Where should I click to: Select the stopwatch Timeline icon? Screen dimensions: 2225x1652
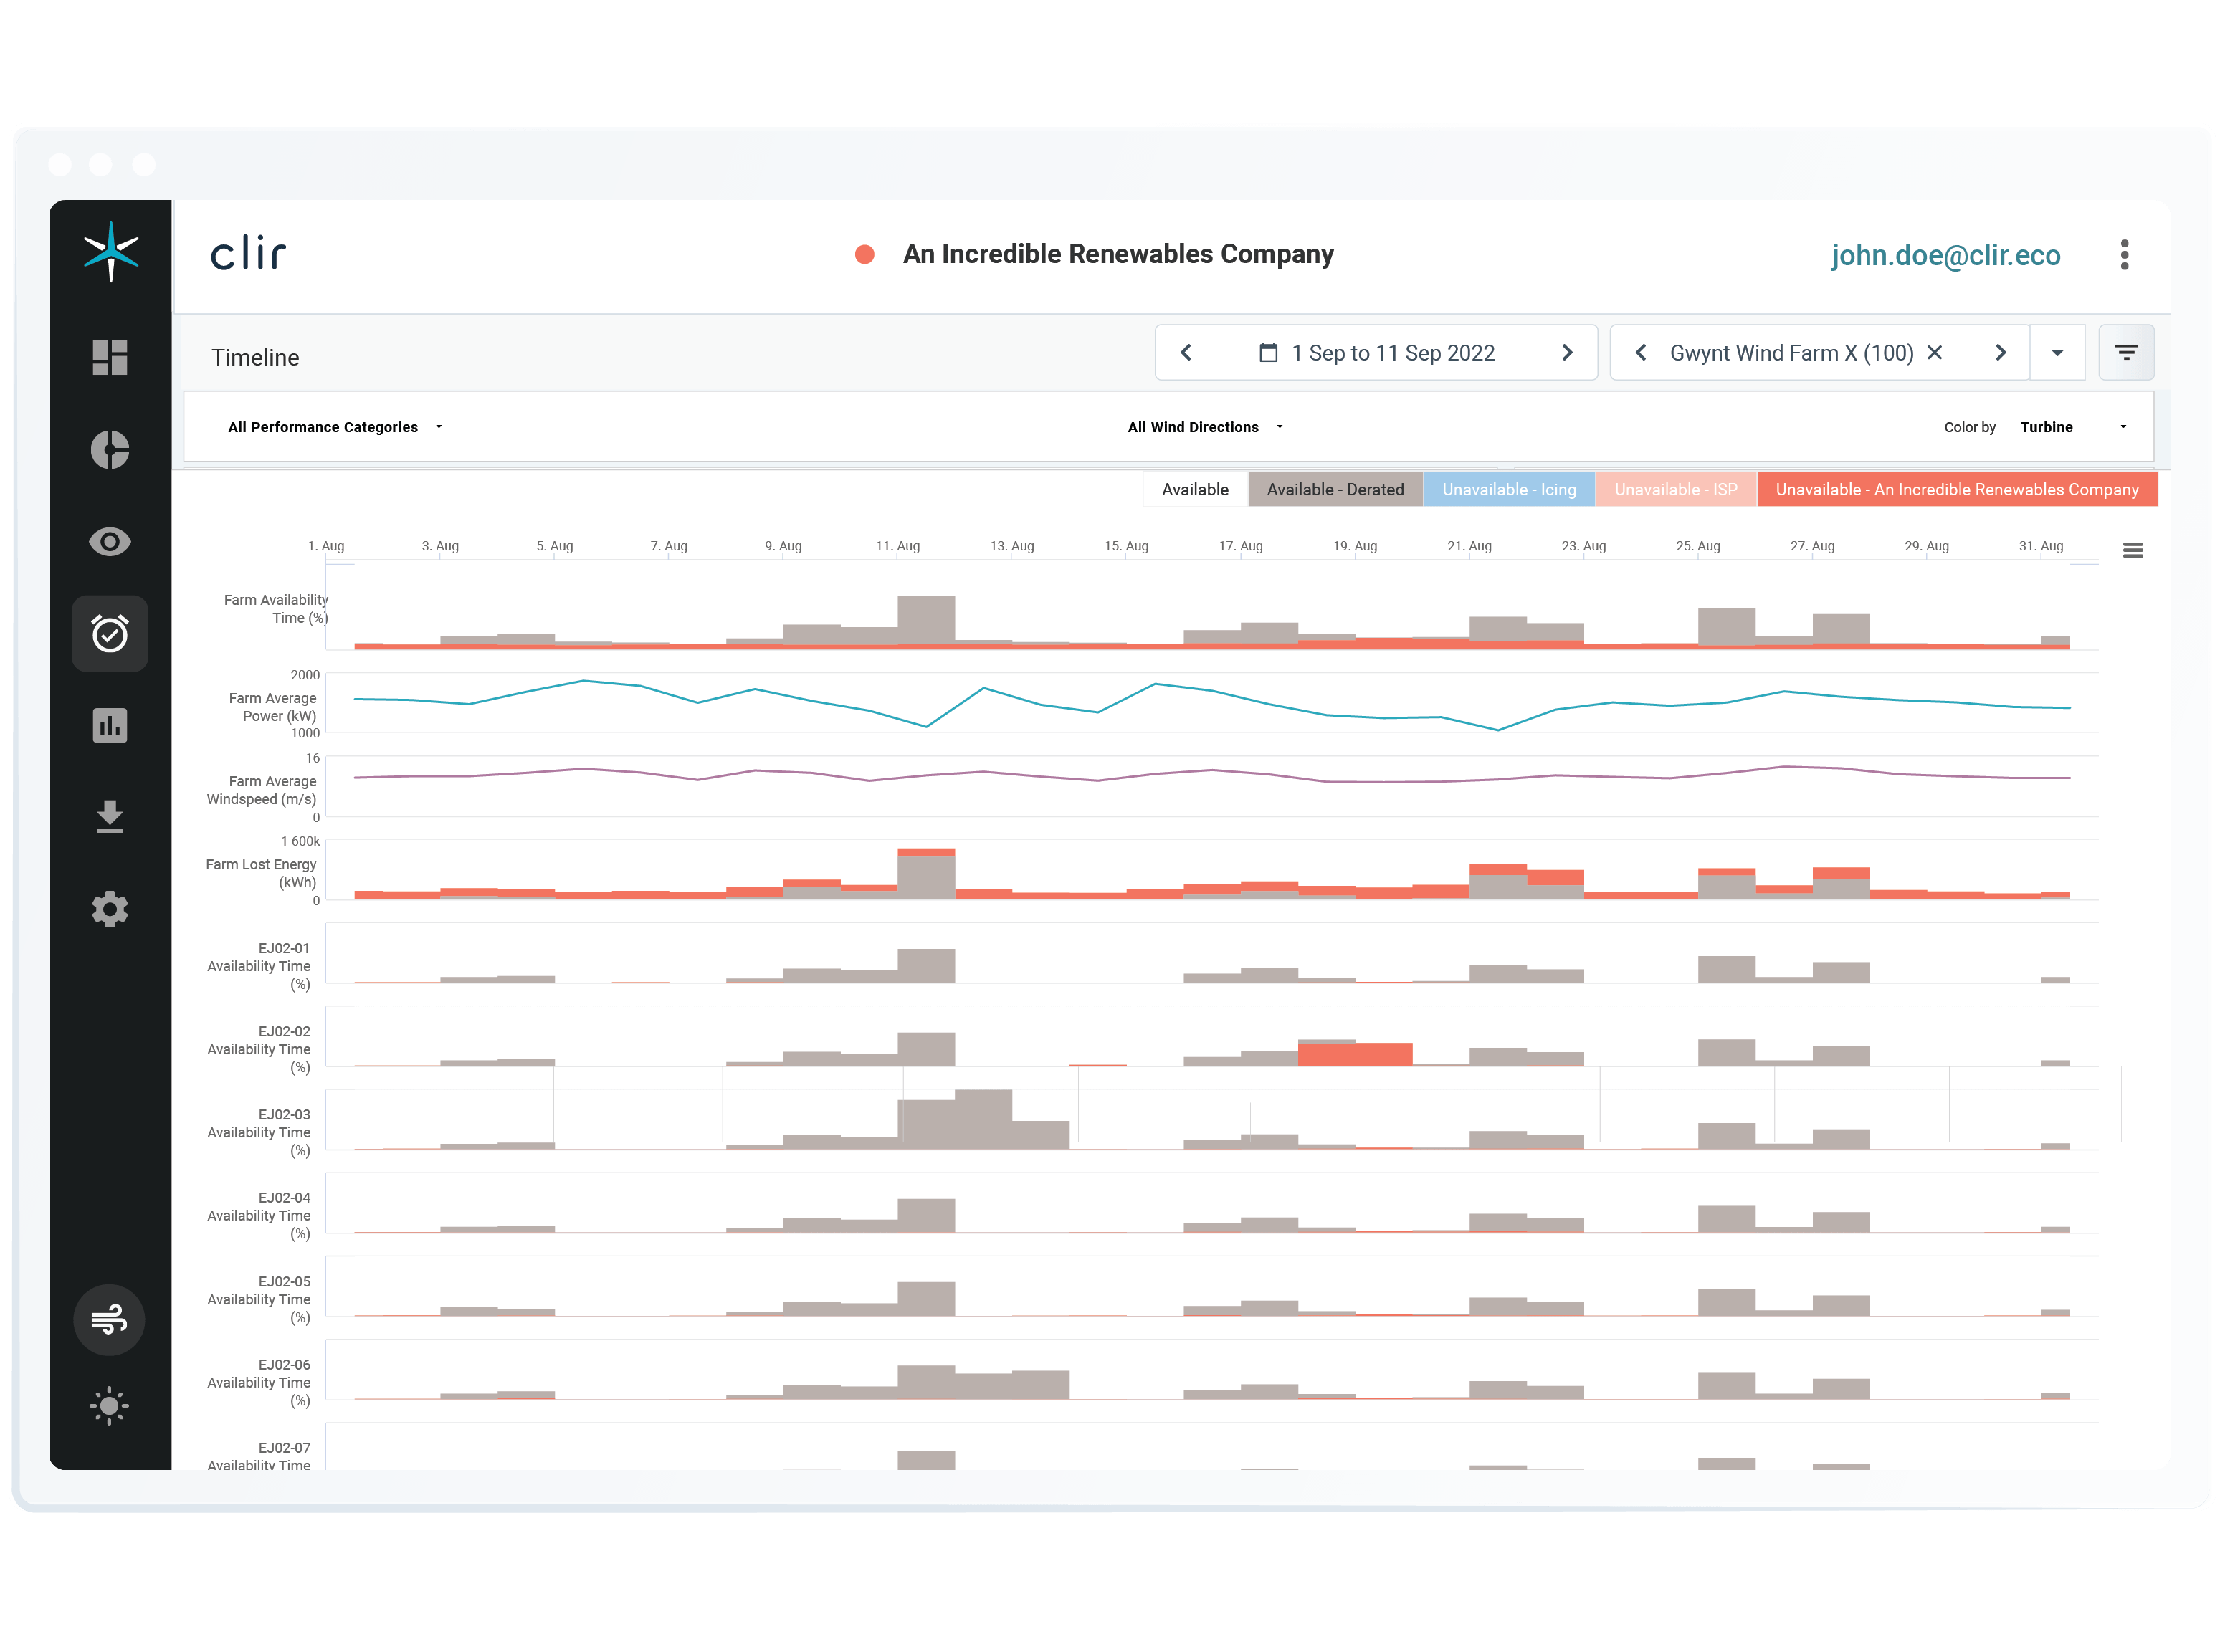click(110, 633)
